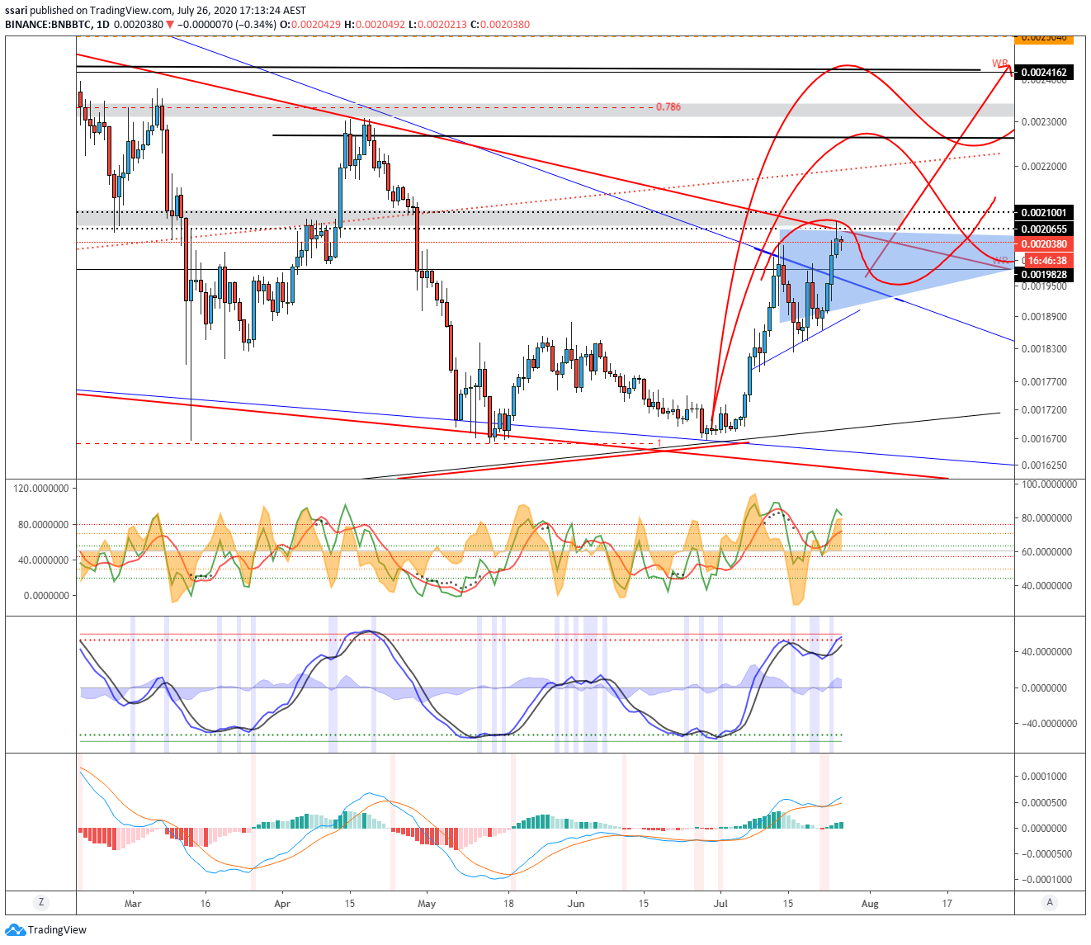Click the 0.786 Fibonacci level label
The width and height of the screenshot is (1091, 945).
668,107
